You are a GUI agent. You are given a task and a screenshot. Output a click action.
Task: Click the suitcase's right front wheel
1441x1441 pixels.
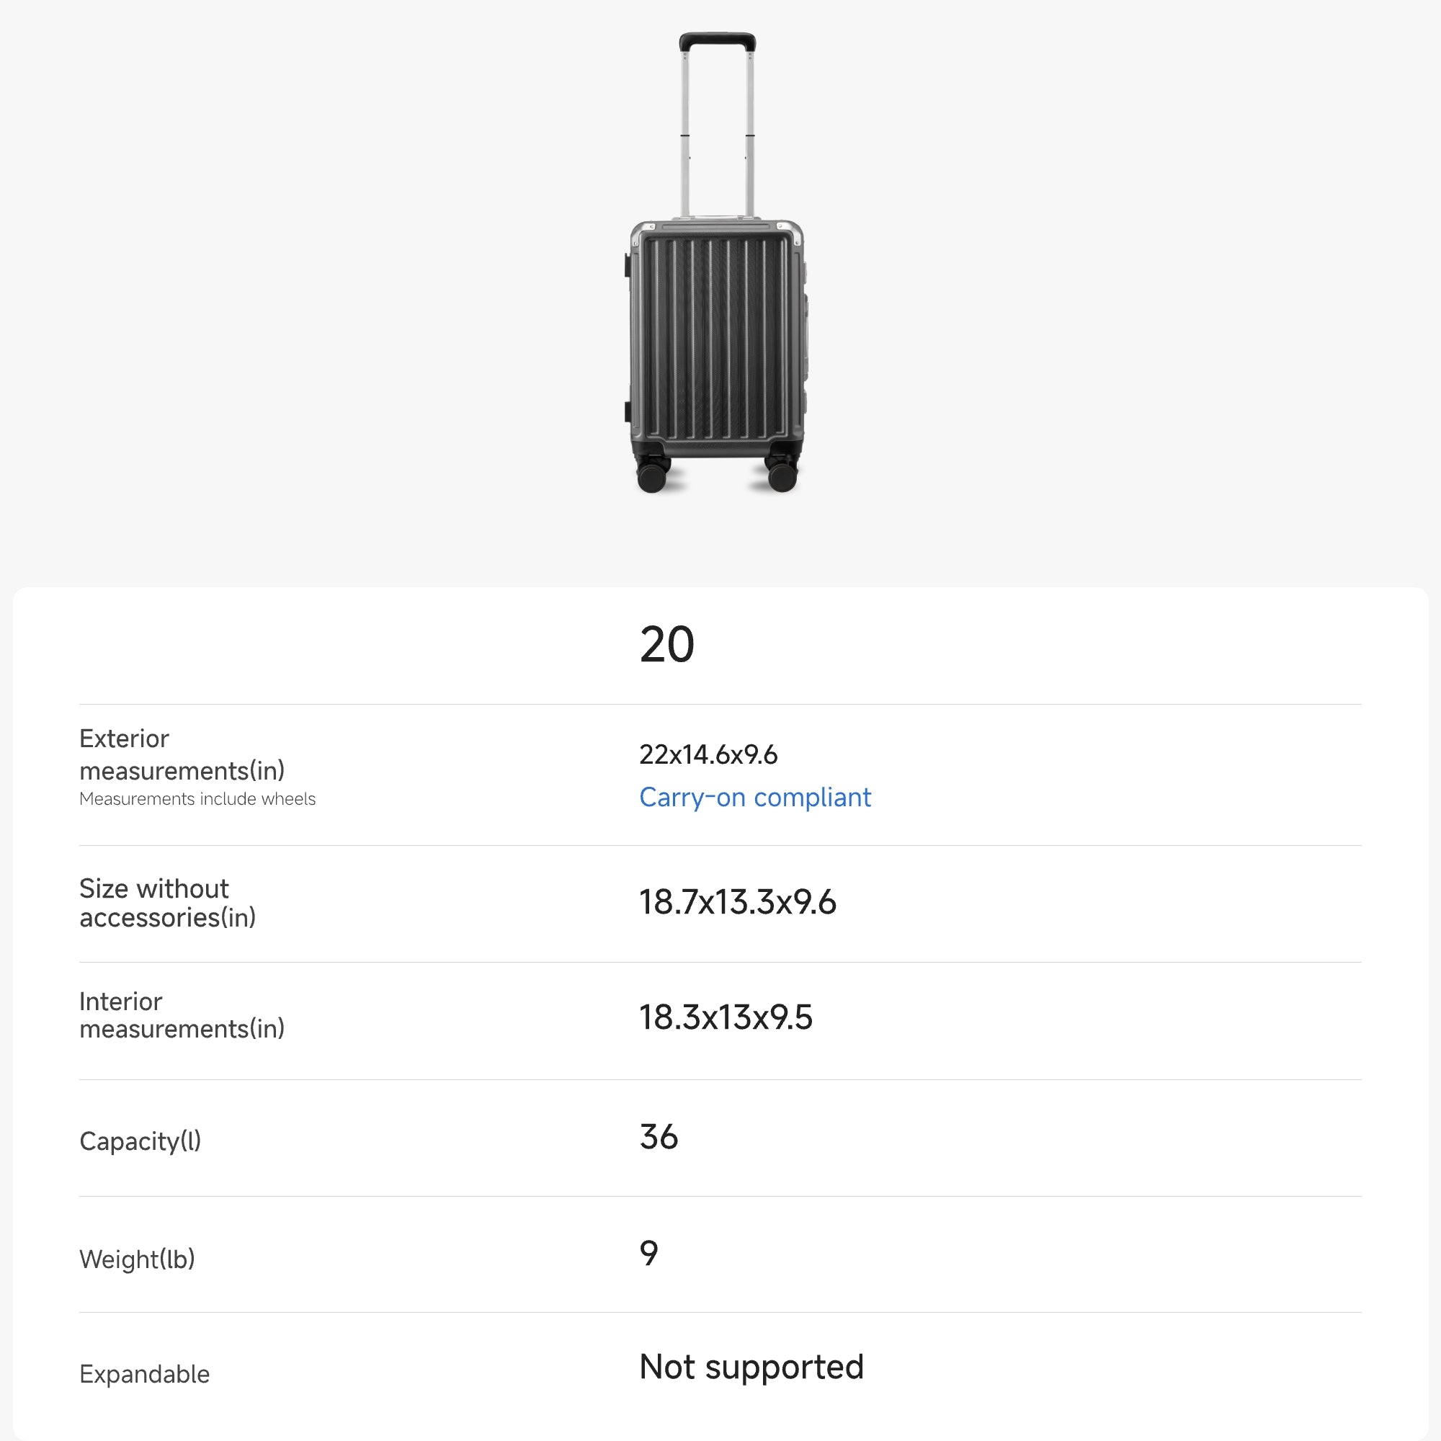pyautogui.click(x=782, y=476)
